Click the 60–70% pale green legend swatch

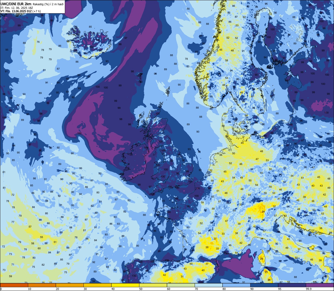point(181,285)
